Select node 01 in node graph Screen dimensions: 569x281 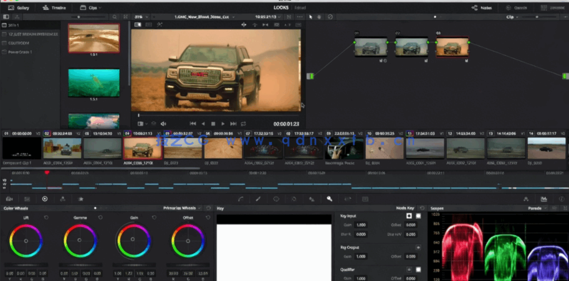pos(370,47)
